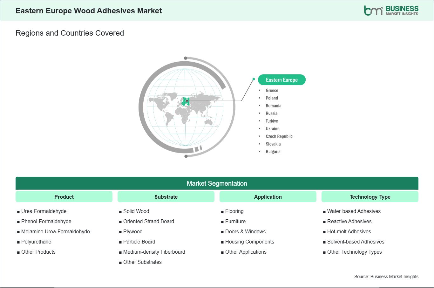434x288 pixels.
Task: Click the Business Market Insights logo
Action: tap(391, 10)
